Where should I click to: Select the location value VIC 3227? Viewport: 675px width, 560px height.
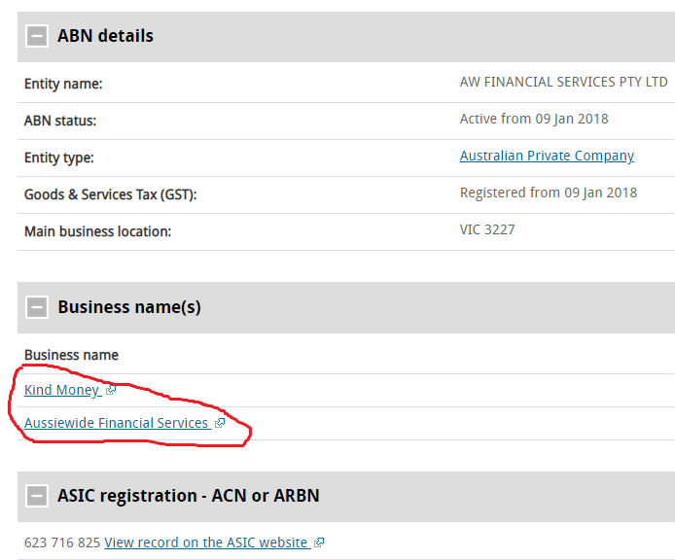point(487,229)
